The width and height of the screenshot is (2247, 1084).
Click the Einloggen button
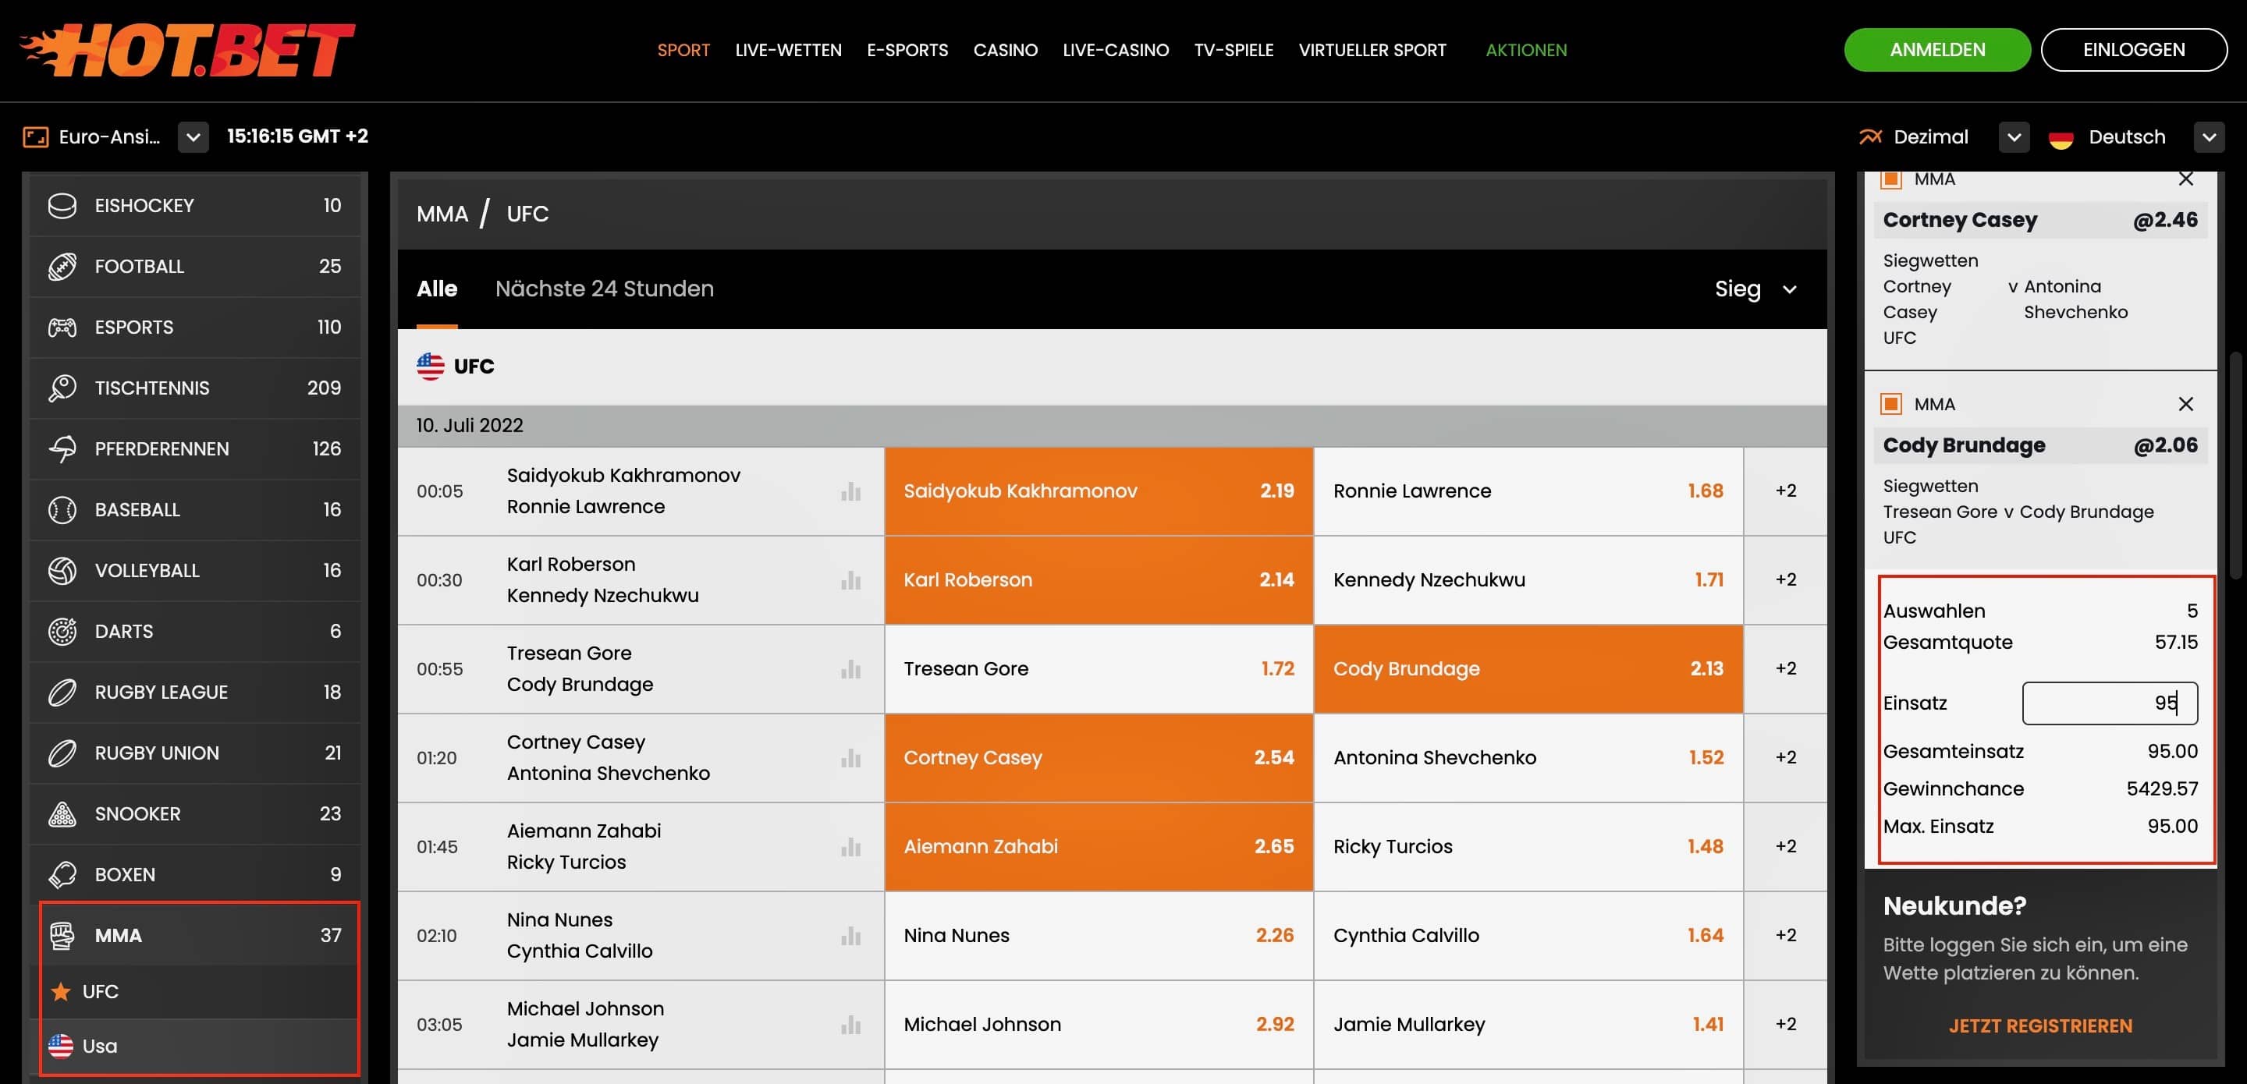(x=2134, y=50)
